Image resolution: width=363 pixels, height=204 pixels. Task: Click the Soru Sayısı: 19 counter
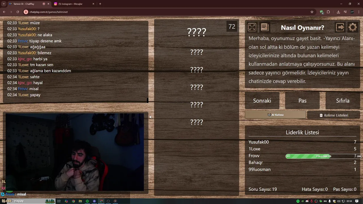pos(263,189)
